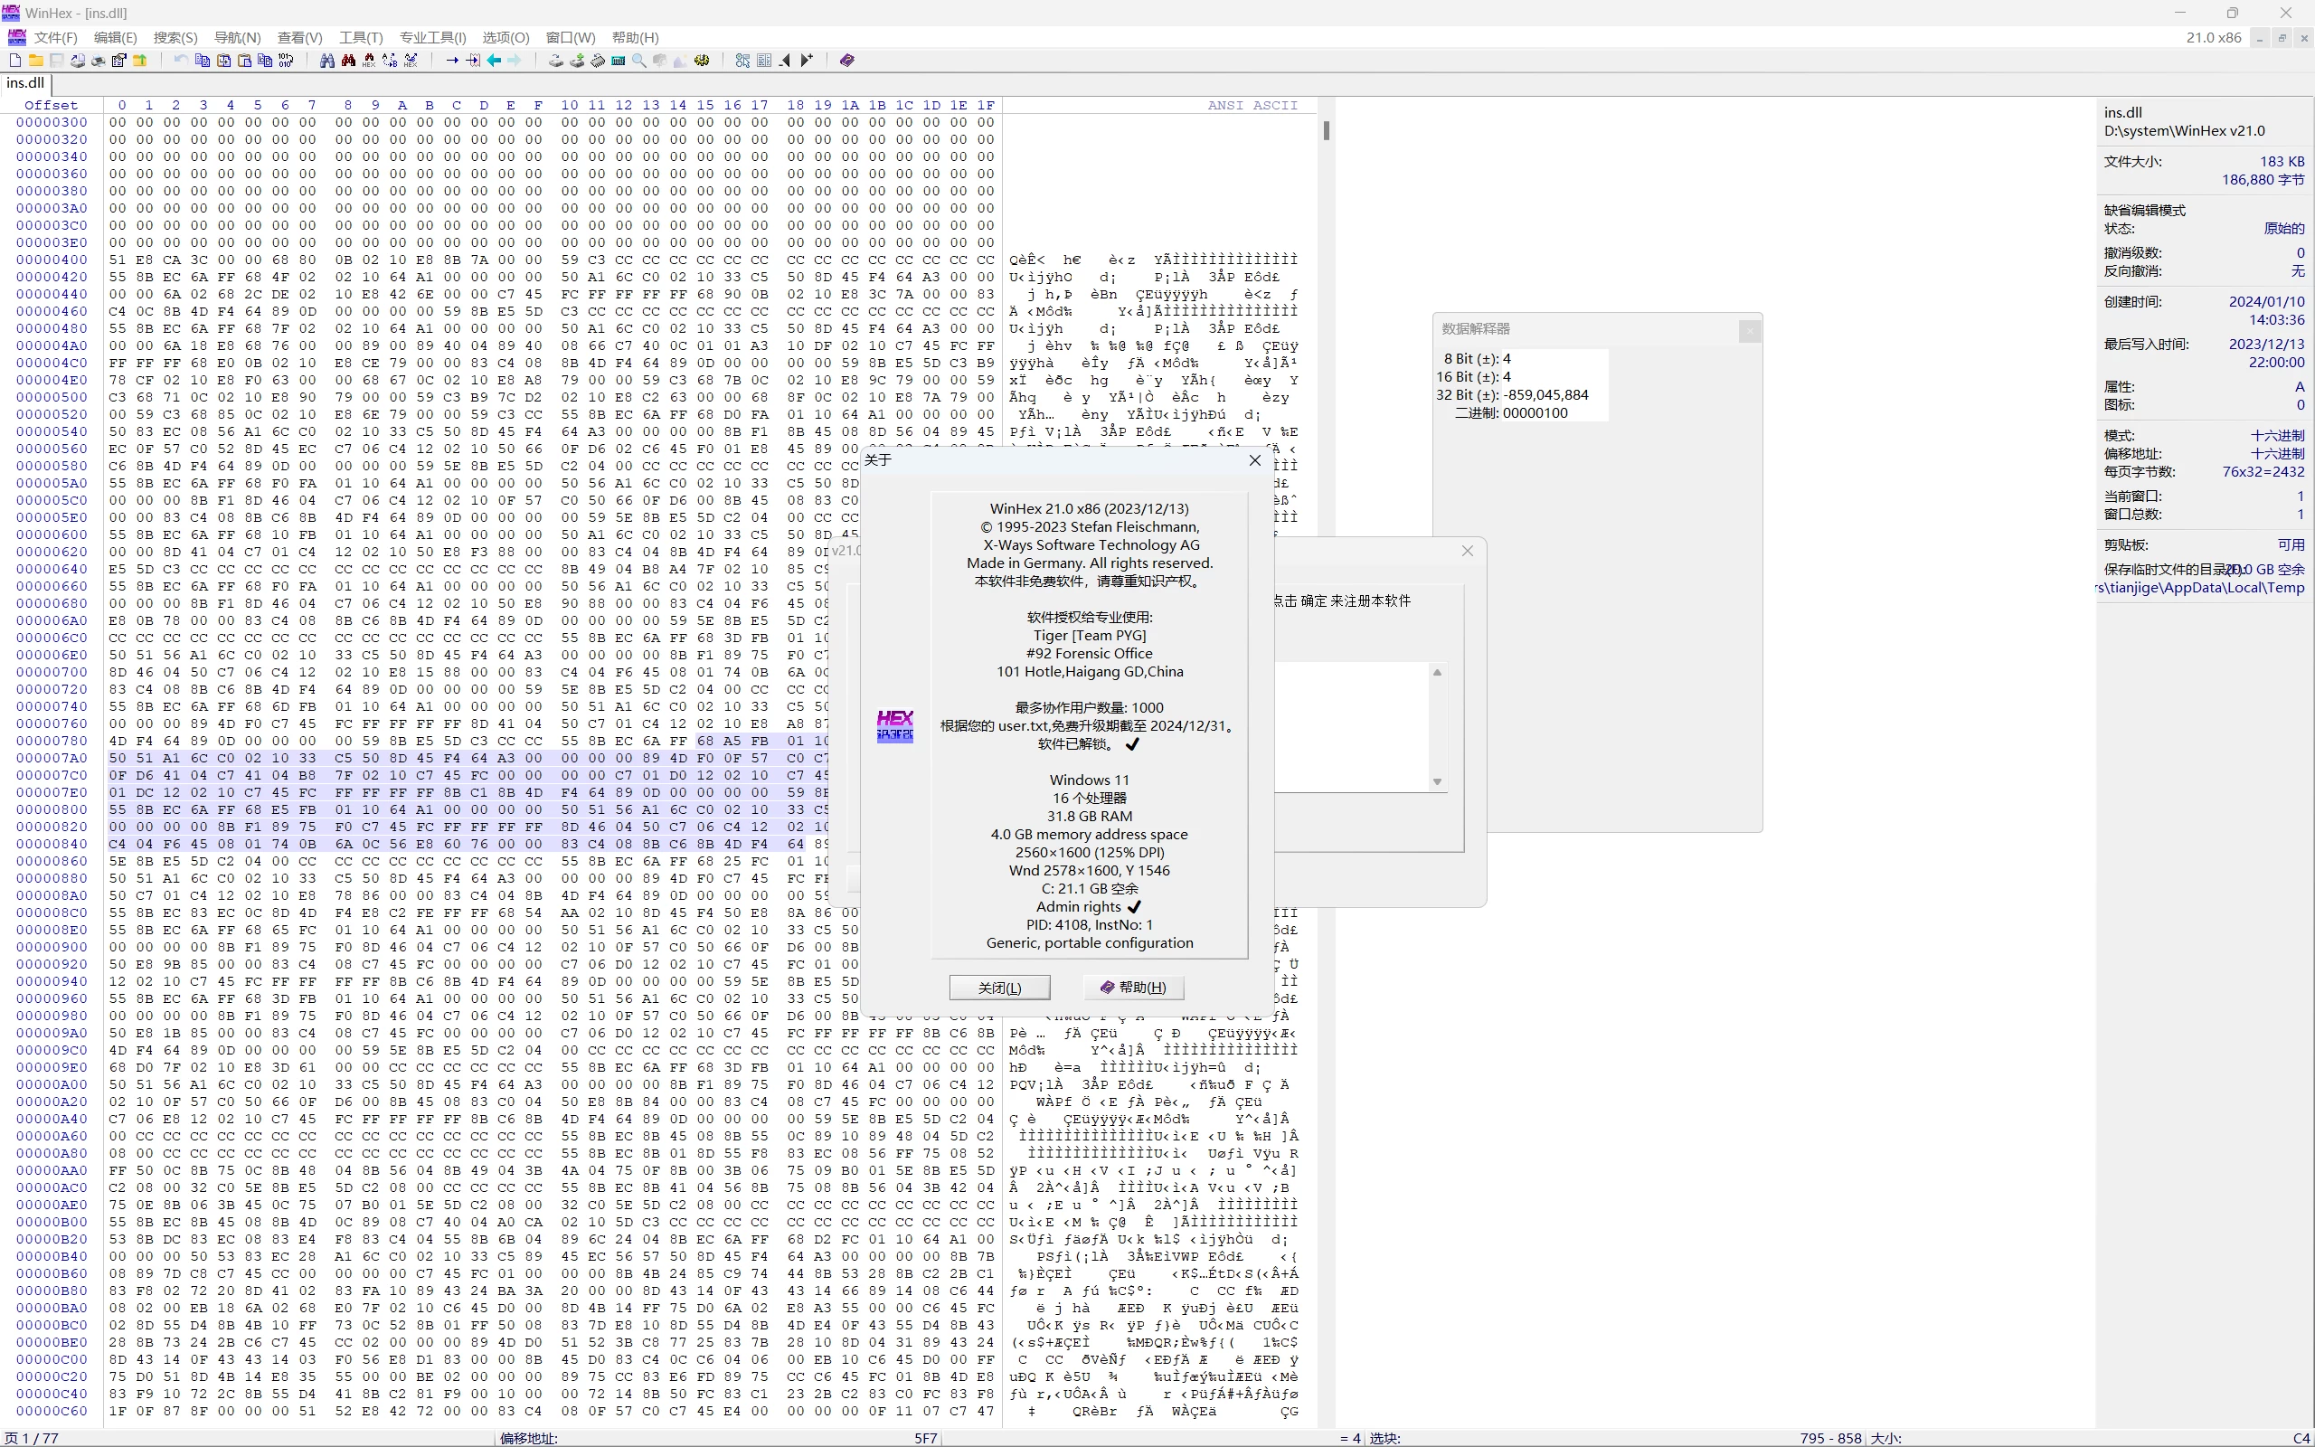Click offset row 00000400 label
The height and width of the screenshot is (1447, 2315).
(52, 260)
